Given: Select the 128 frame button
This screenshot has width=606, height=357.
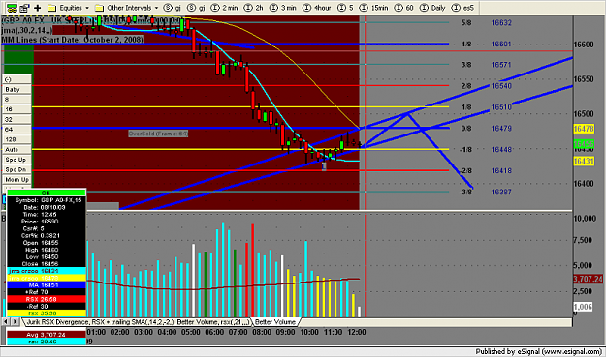Looking at the screenshot, I should [17, 139].
